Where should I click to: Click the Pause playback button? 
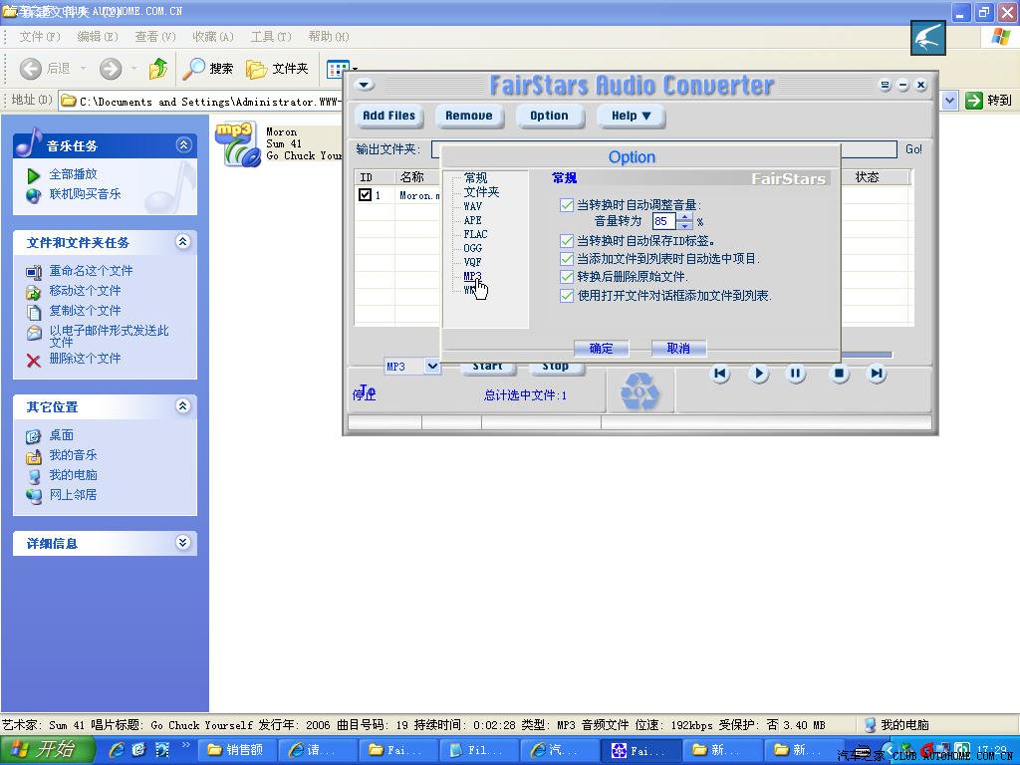point(796,374)
